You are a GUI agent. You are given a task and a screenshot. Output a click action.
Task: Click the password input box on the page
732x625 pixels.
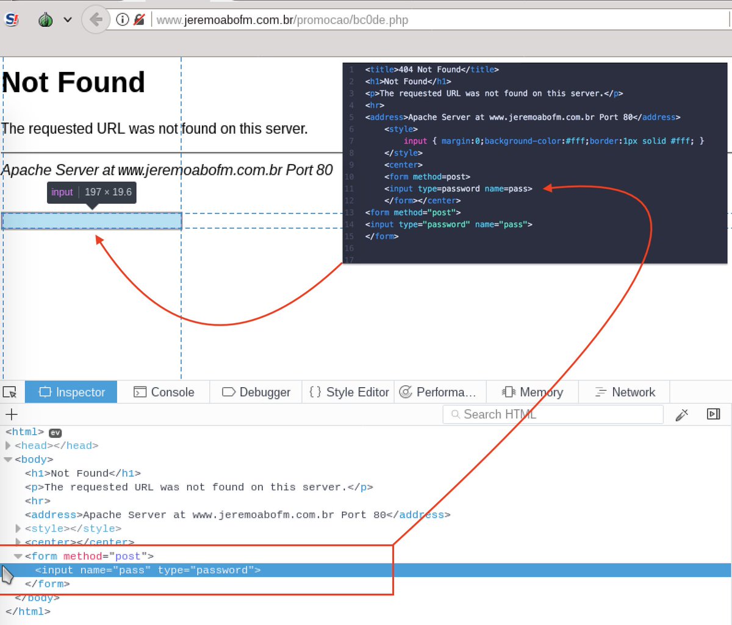(x=91, y=221)
